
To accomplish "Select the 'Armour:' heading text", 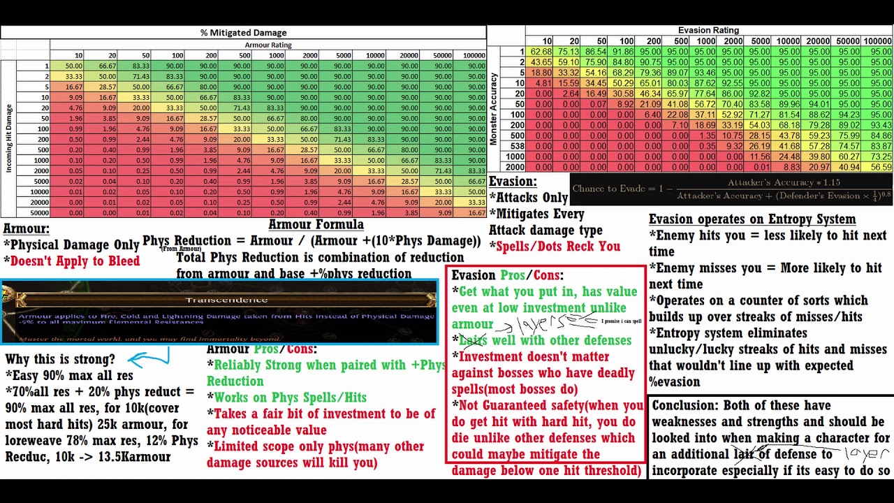I will tap(27, 228).
